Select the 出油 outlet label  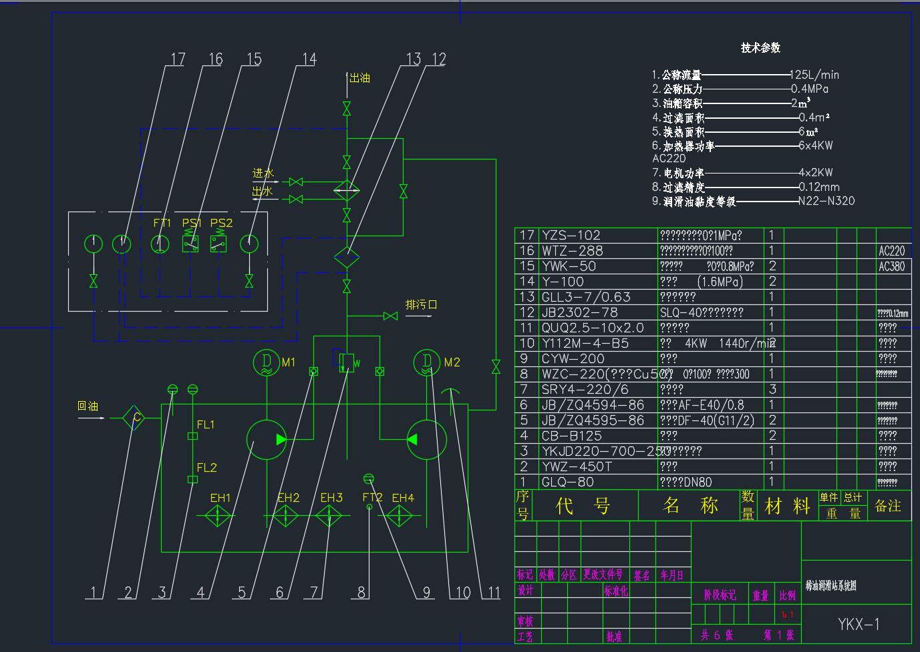pyautogui.click(x=360, y=78)
